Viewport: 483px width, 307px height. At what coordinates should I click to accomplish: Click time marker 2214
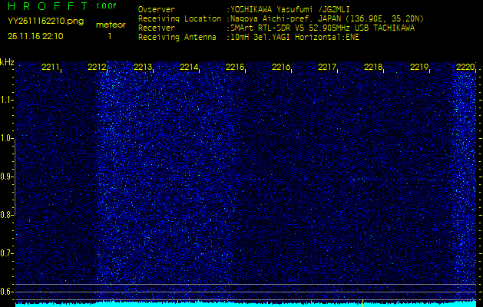tap(189, 67)
